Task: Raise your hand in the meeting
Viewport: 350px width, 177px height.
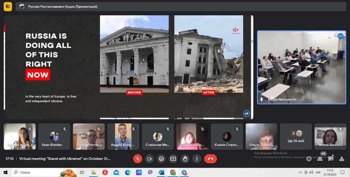Action: 185,159
